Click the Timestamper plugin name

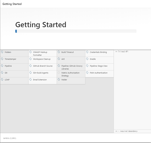point(10,59)
